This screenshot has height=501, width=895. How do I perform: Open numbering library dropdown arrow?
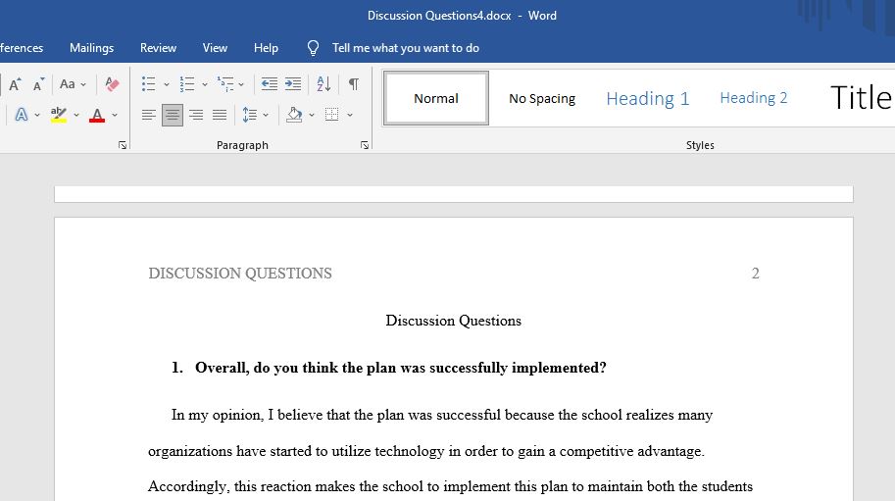205,84
